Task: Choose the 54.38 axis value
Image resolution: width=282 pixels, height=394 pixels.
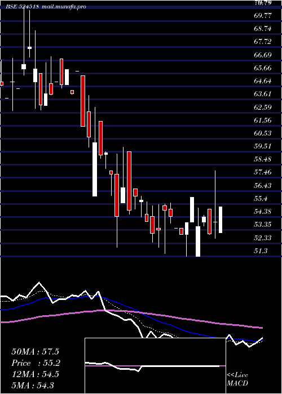Action: click(263, 211)
